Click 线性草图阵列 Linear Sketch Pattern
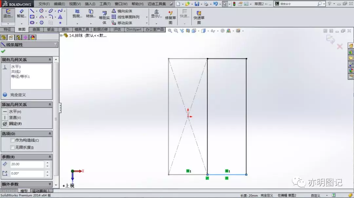This screenshot has width=354, height=198. click(126, 17)
